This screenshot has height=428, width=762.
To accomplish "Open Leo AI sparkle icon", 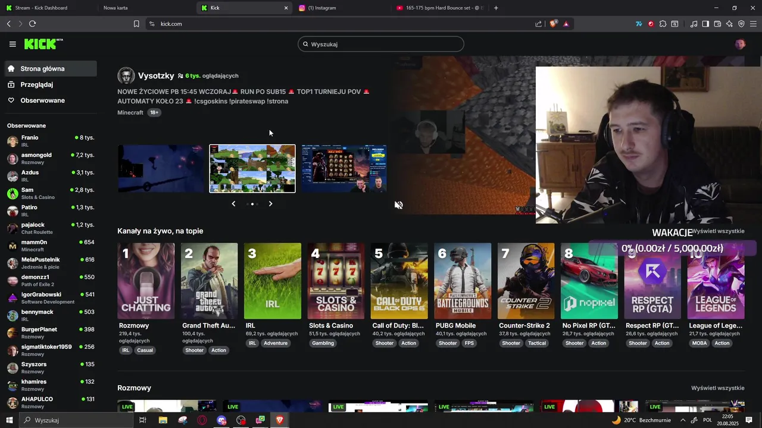I will 729,24.
